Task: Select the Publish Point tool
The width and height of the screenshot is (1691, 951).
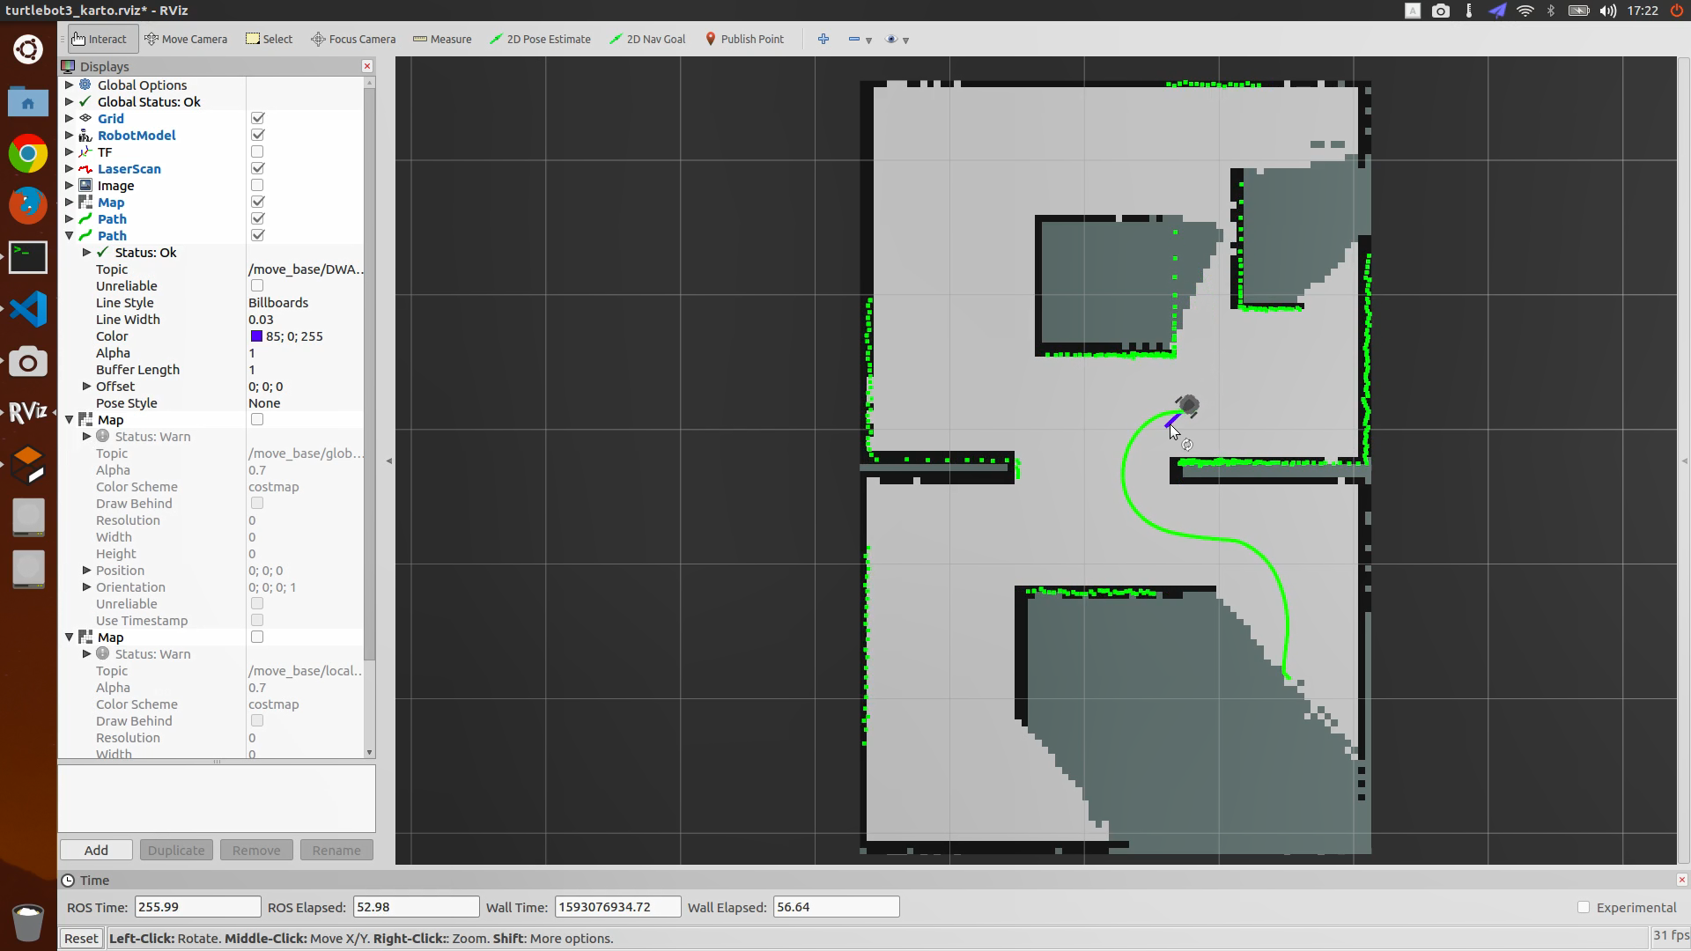Action: 744,39
